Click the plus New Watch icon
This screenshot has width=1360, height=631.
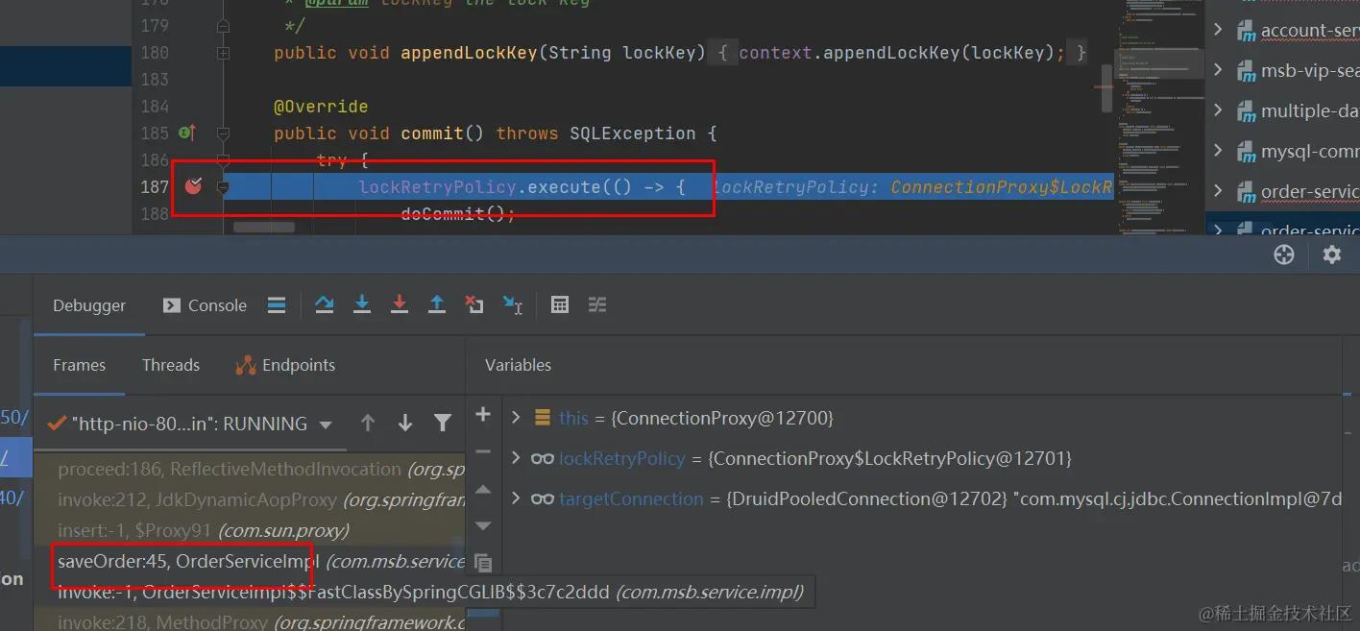483,414
